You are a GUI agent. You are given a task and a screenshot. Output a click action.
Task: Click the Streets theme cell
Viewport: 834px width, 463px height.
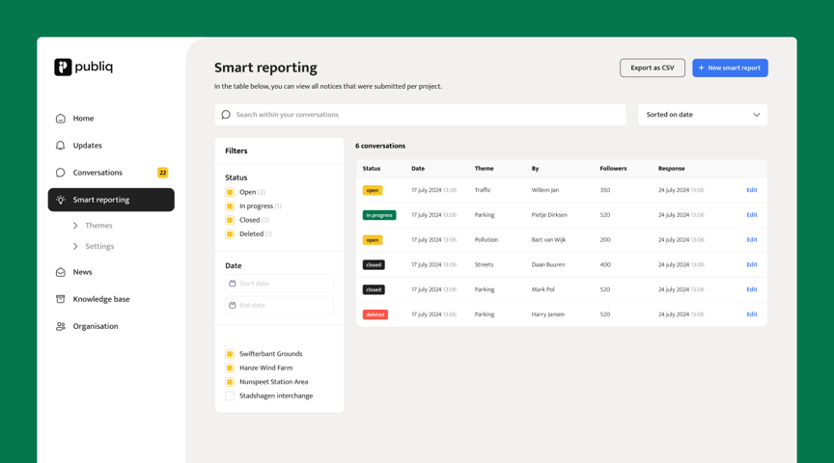point(484,264)
